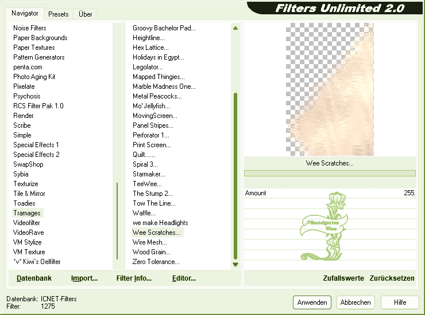425x315 pixels.
Task: Choose the Groovy Bachelor Pad... filter
Action: 164,28
